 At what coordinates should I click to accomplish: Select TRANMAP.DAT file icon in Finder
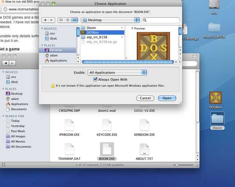69,149
